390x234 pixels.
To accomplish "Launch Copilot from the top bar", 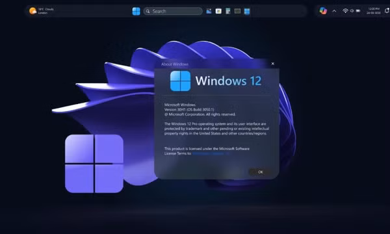I will click(323, 10).
